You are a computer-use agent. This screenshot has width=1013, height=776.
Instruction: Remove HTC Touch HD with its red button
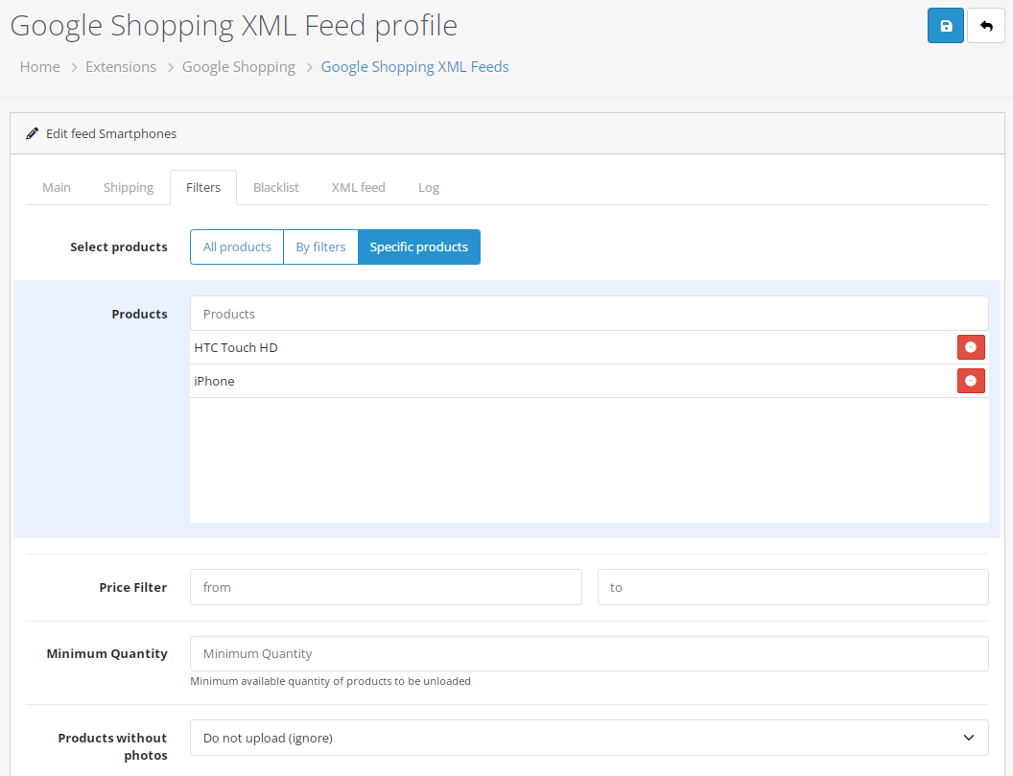point(971,347)
